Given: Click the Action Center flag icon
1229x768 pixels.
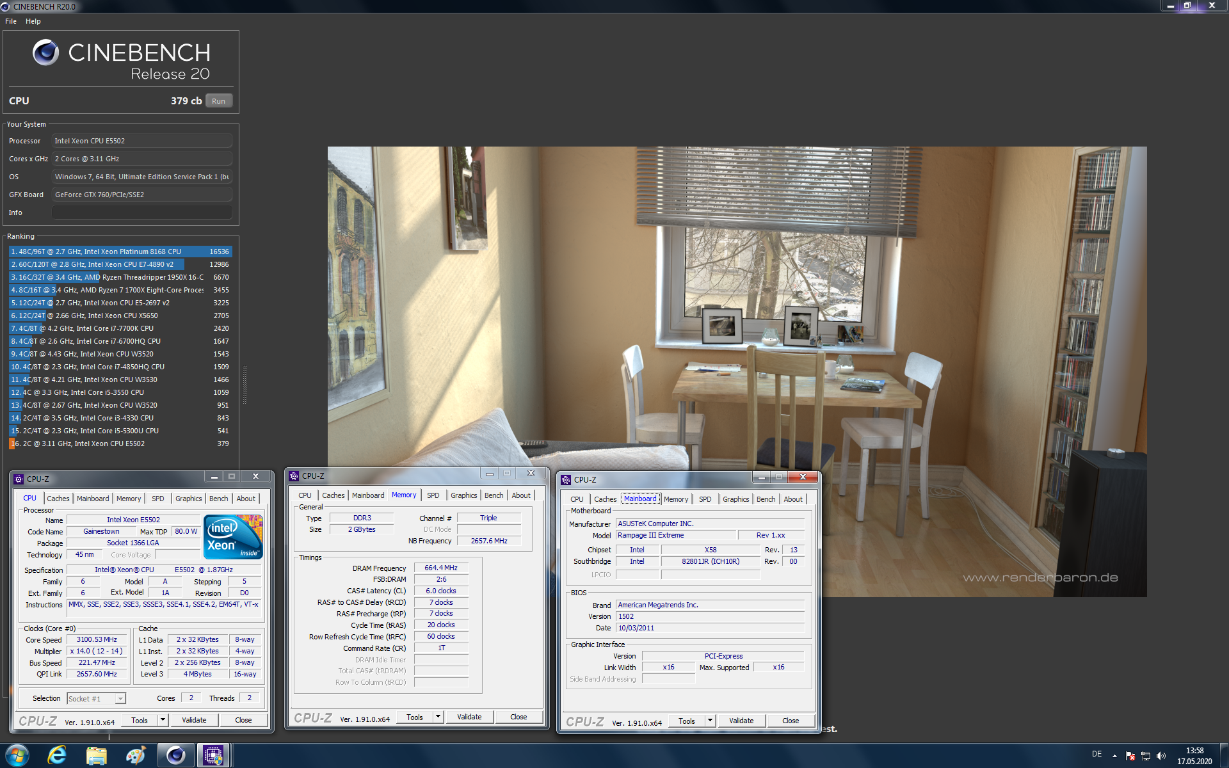Looking at the screenshot, I should (x=1130, y=756).
